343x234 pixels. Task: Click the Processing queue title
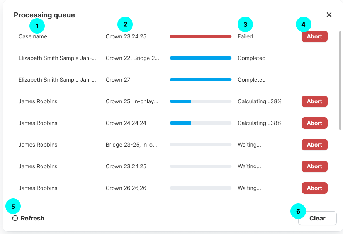(44, 15)
